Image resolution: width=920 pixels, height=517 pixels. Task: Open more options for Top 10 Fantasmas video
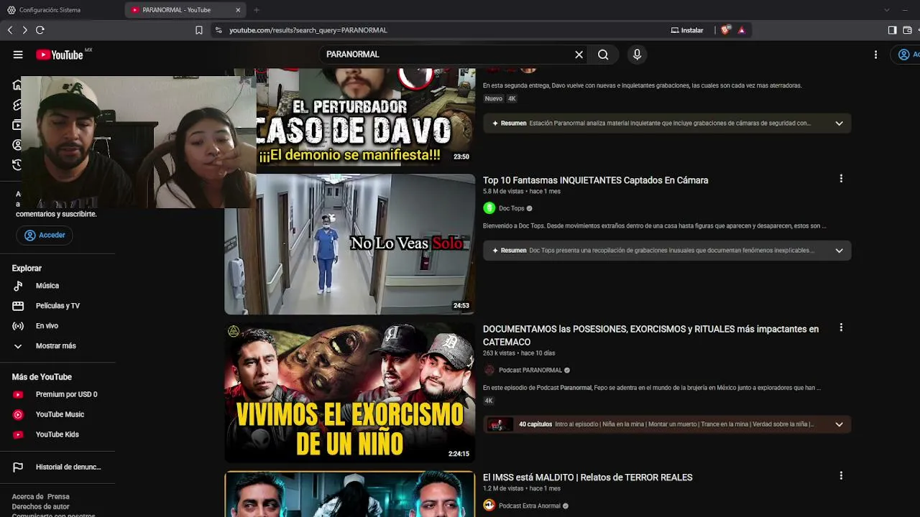click(x=841, y=179)
